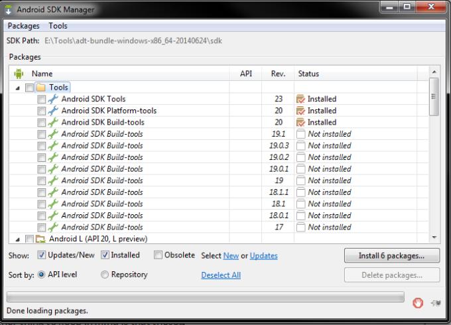Click Not installed icon for rev 18.1.1
Screen dimensions: 451x325
coord(300,192)
